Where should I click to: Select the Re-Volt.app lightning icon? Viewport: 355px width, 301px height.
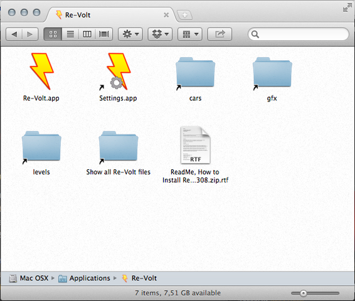point(41,71)
